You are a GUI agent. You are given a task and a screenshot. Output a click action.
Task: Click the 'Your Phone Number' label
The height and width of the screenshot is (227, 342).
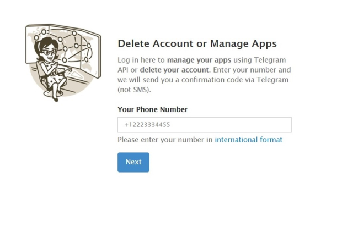pyautogui.click(x=152, y=109)
